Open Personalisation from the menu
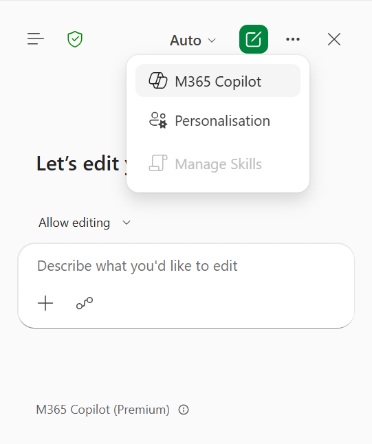Image resolution: width=372 pixels, height=444 pixels. [218, 121]
